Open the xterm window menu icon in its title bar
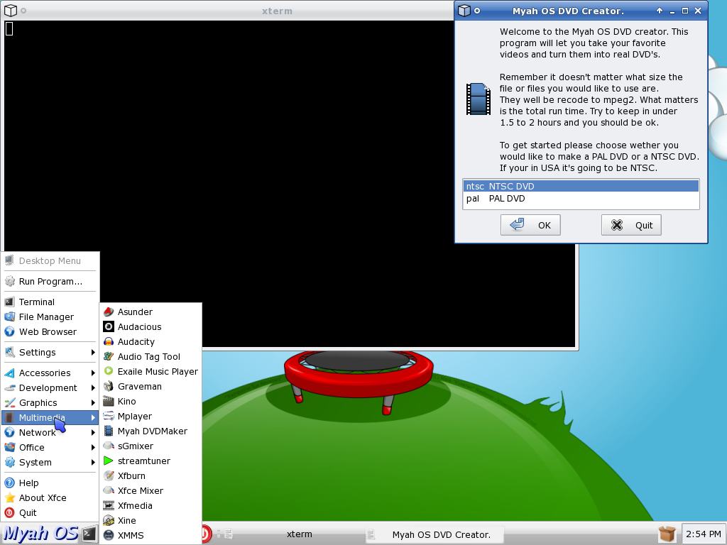Image resolution: width=727 pixels, height=545 pixels. point(11,10)
